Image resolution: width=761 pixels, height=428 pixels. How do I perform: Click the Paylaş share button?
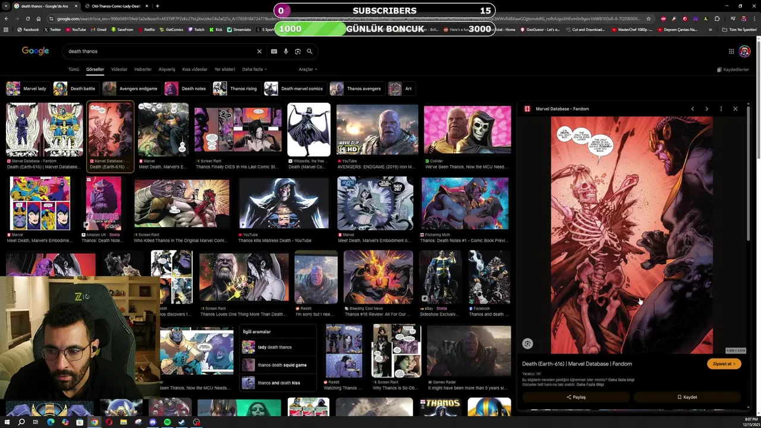click(x=576, y=397)
